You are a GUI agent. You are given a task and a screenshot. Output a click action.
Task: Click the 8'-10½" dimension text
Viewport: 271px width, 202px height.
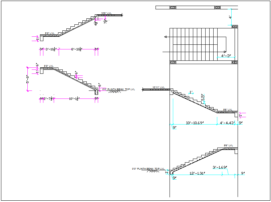pyautogui.click(x=77, y=49)
